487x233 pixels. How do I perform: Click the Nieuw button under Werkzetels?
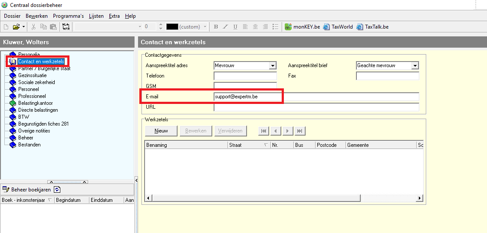coord(161,131)
